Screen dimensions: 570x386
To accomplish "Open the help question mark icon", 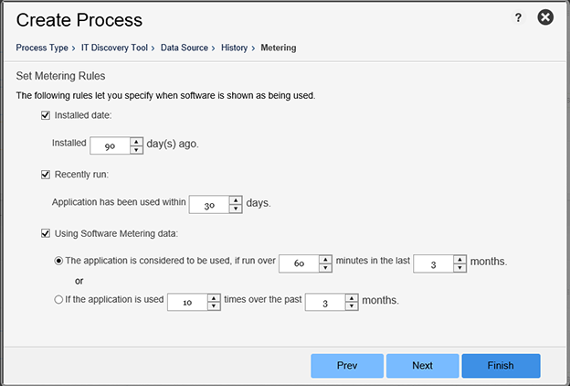I will point(518,17).
